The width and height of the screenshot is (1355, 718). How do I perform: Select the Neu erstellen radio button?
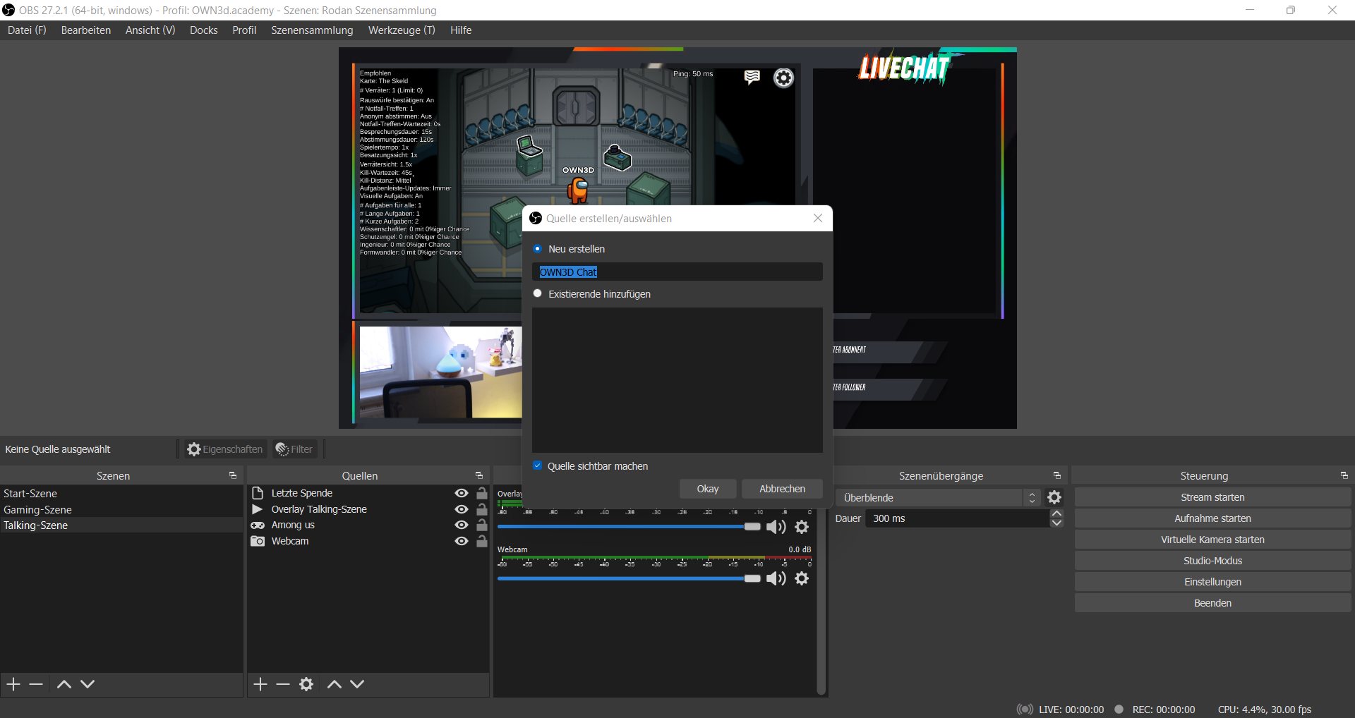pyautogui.click(x=538, y=248)
